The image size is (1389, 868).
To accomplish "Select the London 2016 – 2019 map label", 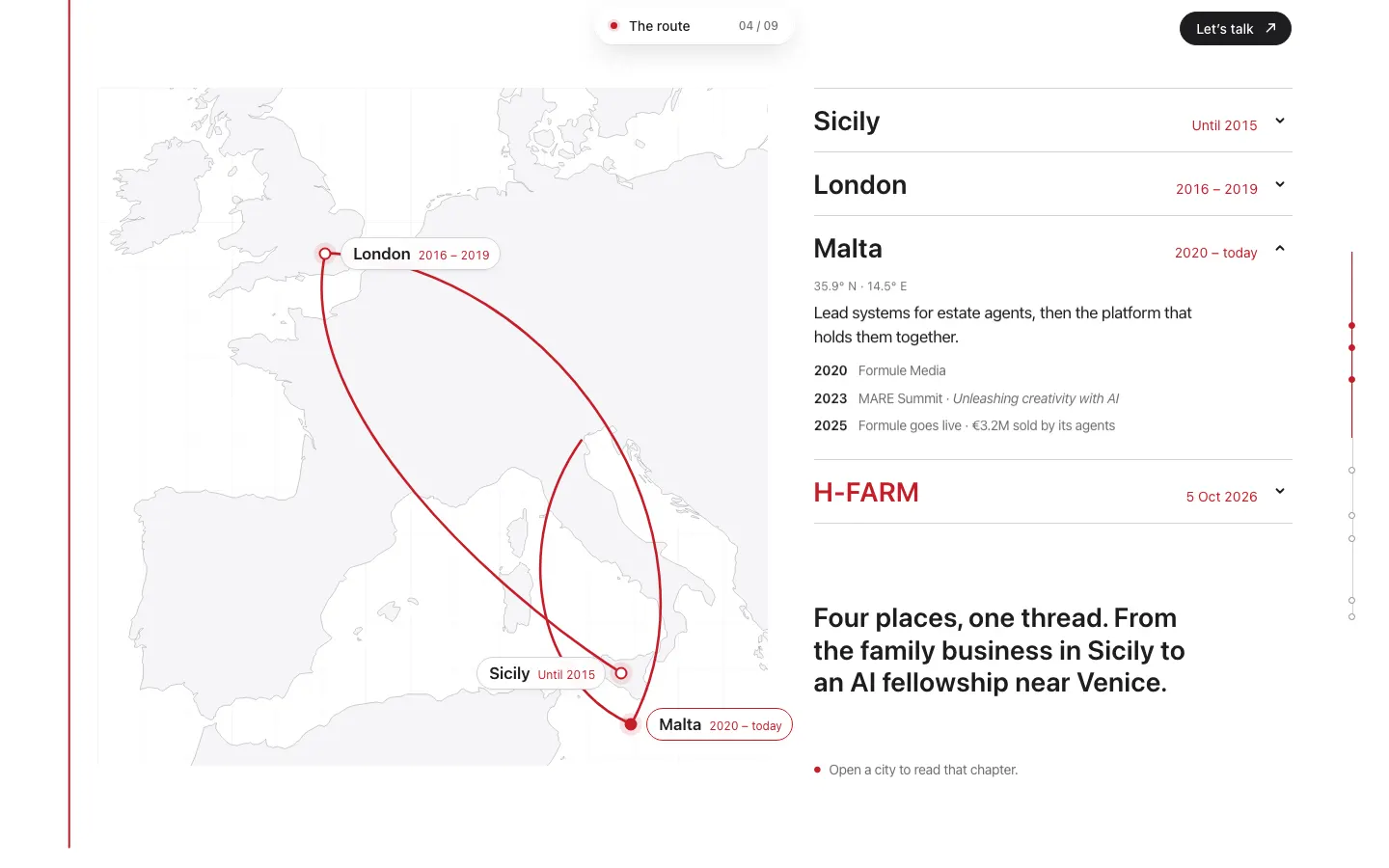I will click(421, 254).
